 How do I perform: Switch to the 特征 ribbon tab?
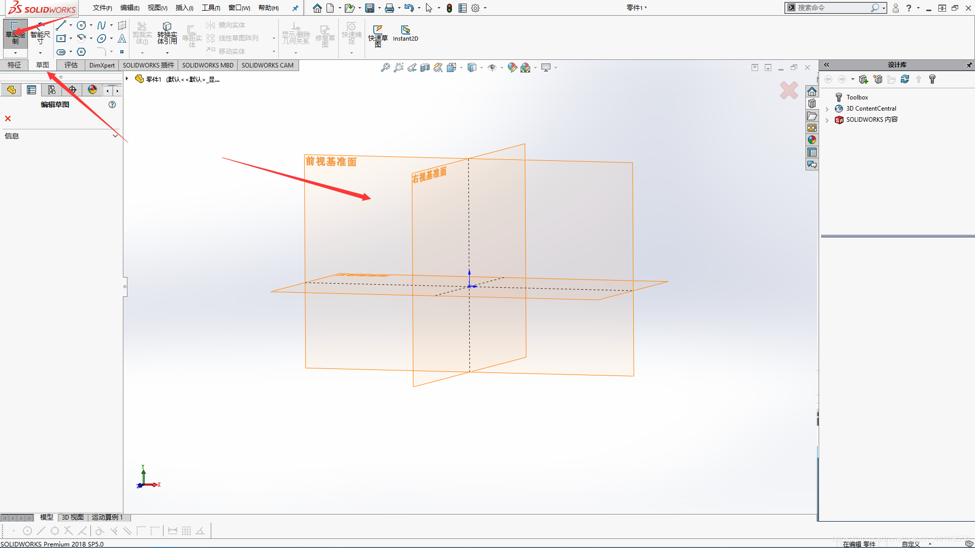coord(14,65)
